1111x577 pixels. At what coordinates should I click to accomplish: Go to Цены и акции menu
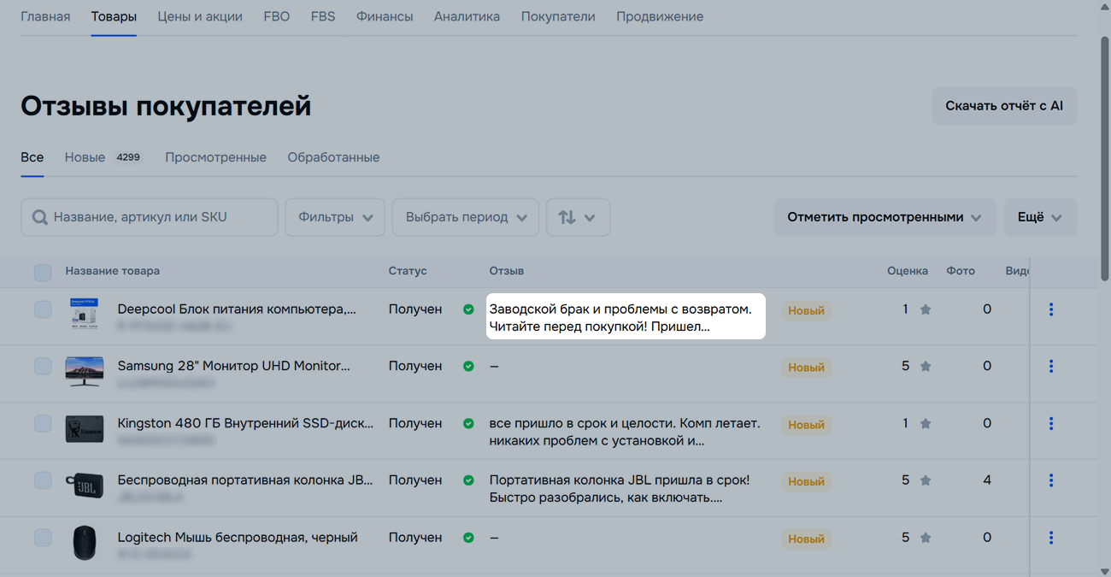point(200,16)
